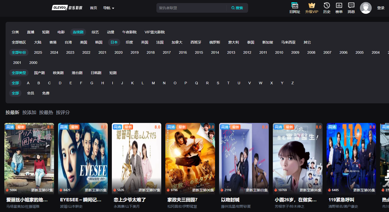Open the rankings (榜单) chart icon
The width and height of the screenshot is (389, 212).
(x=339, y=5)
